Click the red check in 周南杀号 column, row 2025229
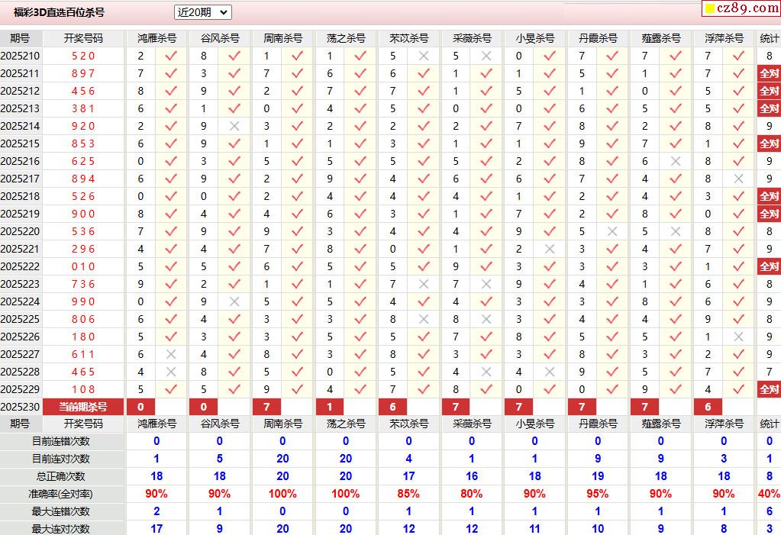The image size is (781, 535). 297,389
